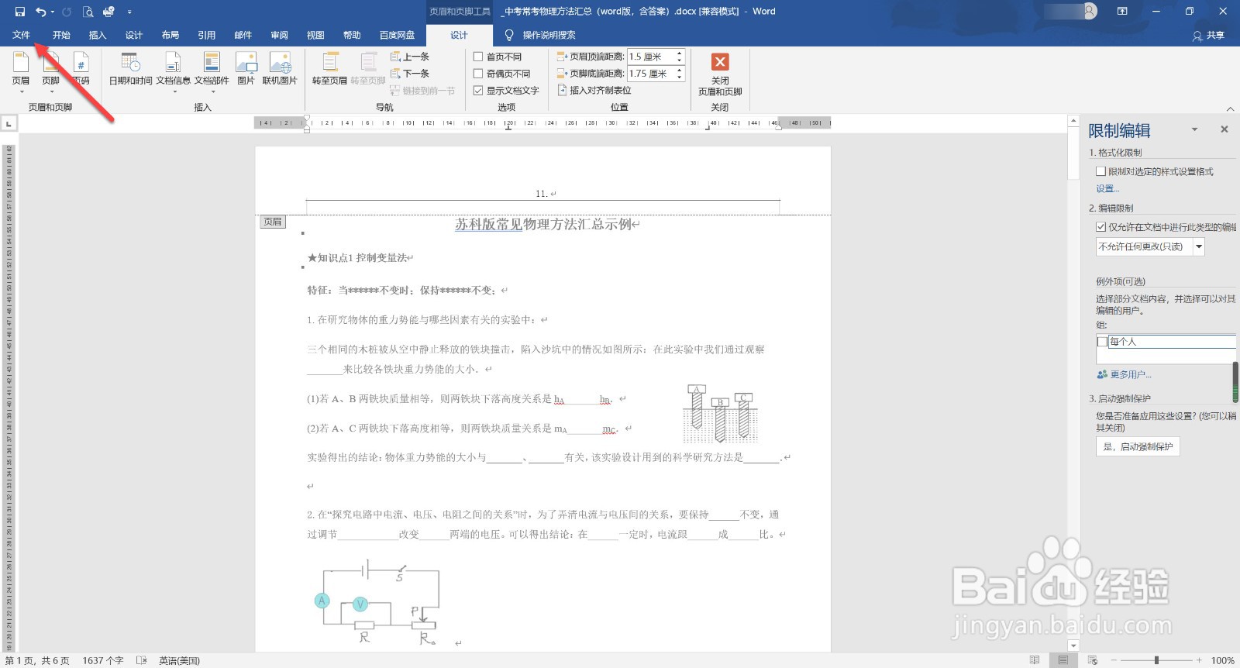Switch to 引用 tab

pyautogui.click(x=207, y=35)
